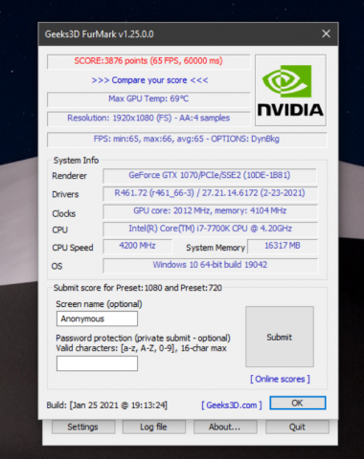Image resolution: width=364 pixels, height=459 pixels.
Task: Click the Password protection (private submit - optional) label
Action: [143, 338]
